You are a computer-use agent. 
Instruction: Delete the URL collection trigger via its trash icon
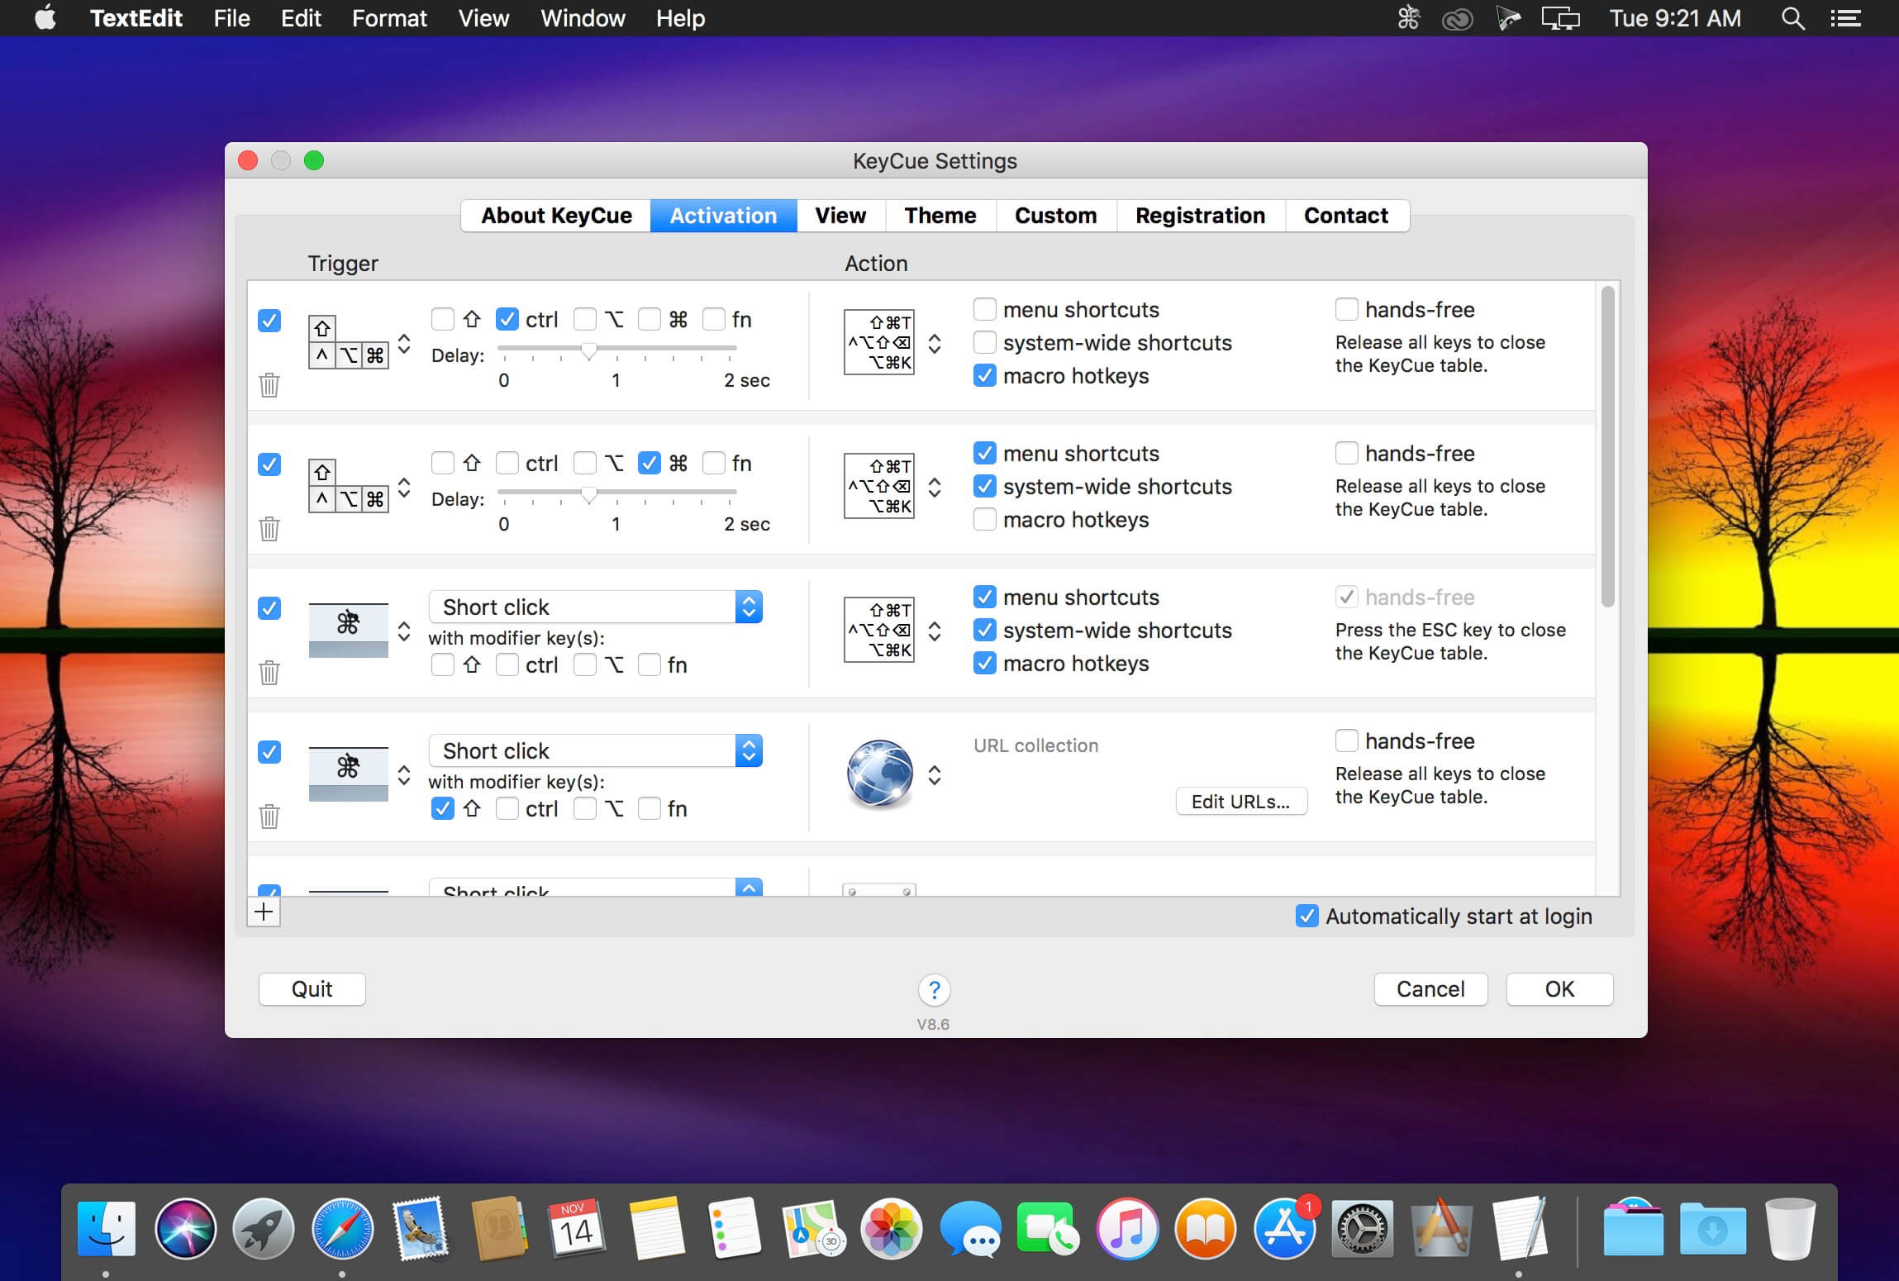(x=269, y=816)
